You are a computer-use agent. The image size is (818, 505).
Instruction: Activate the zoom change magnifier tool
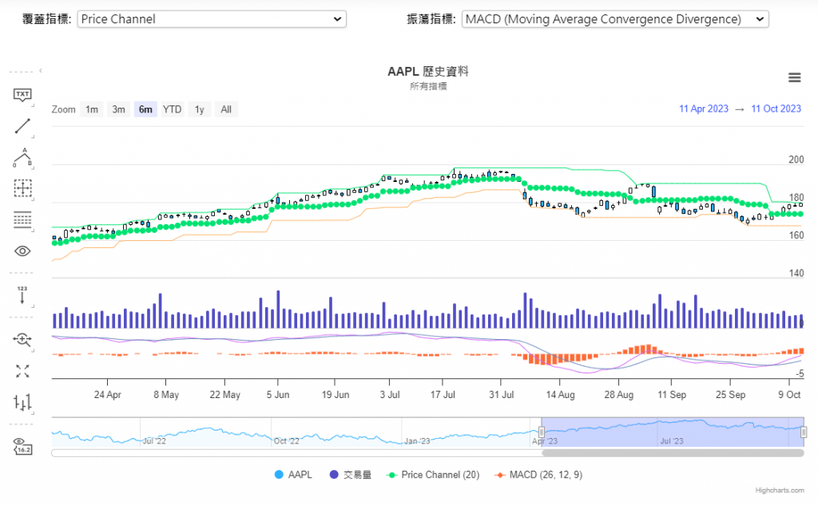point(22,340)
